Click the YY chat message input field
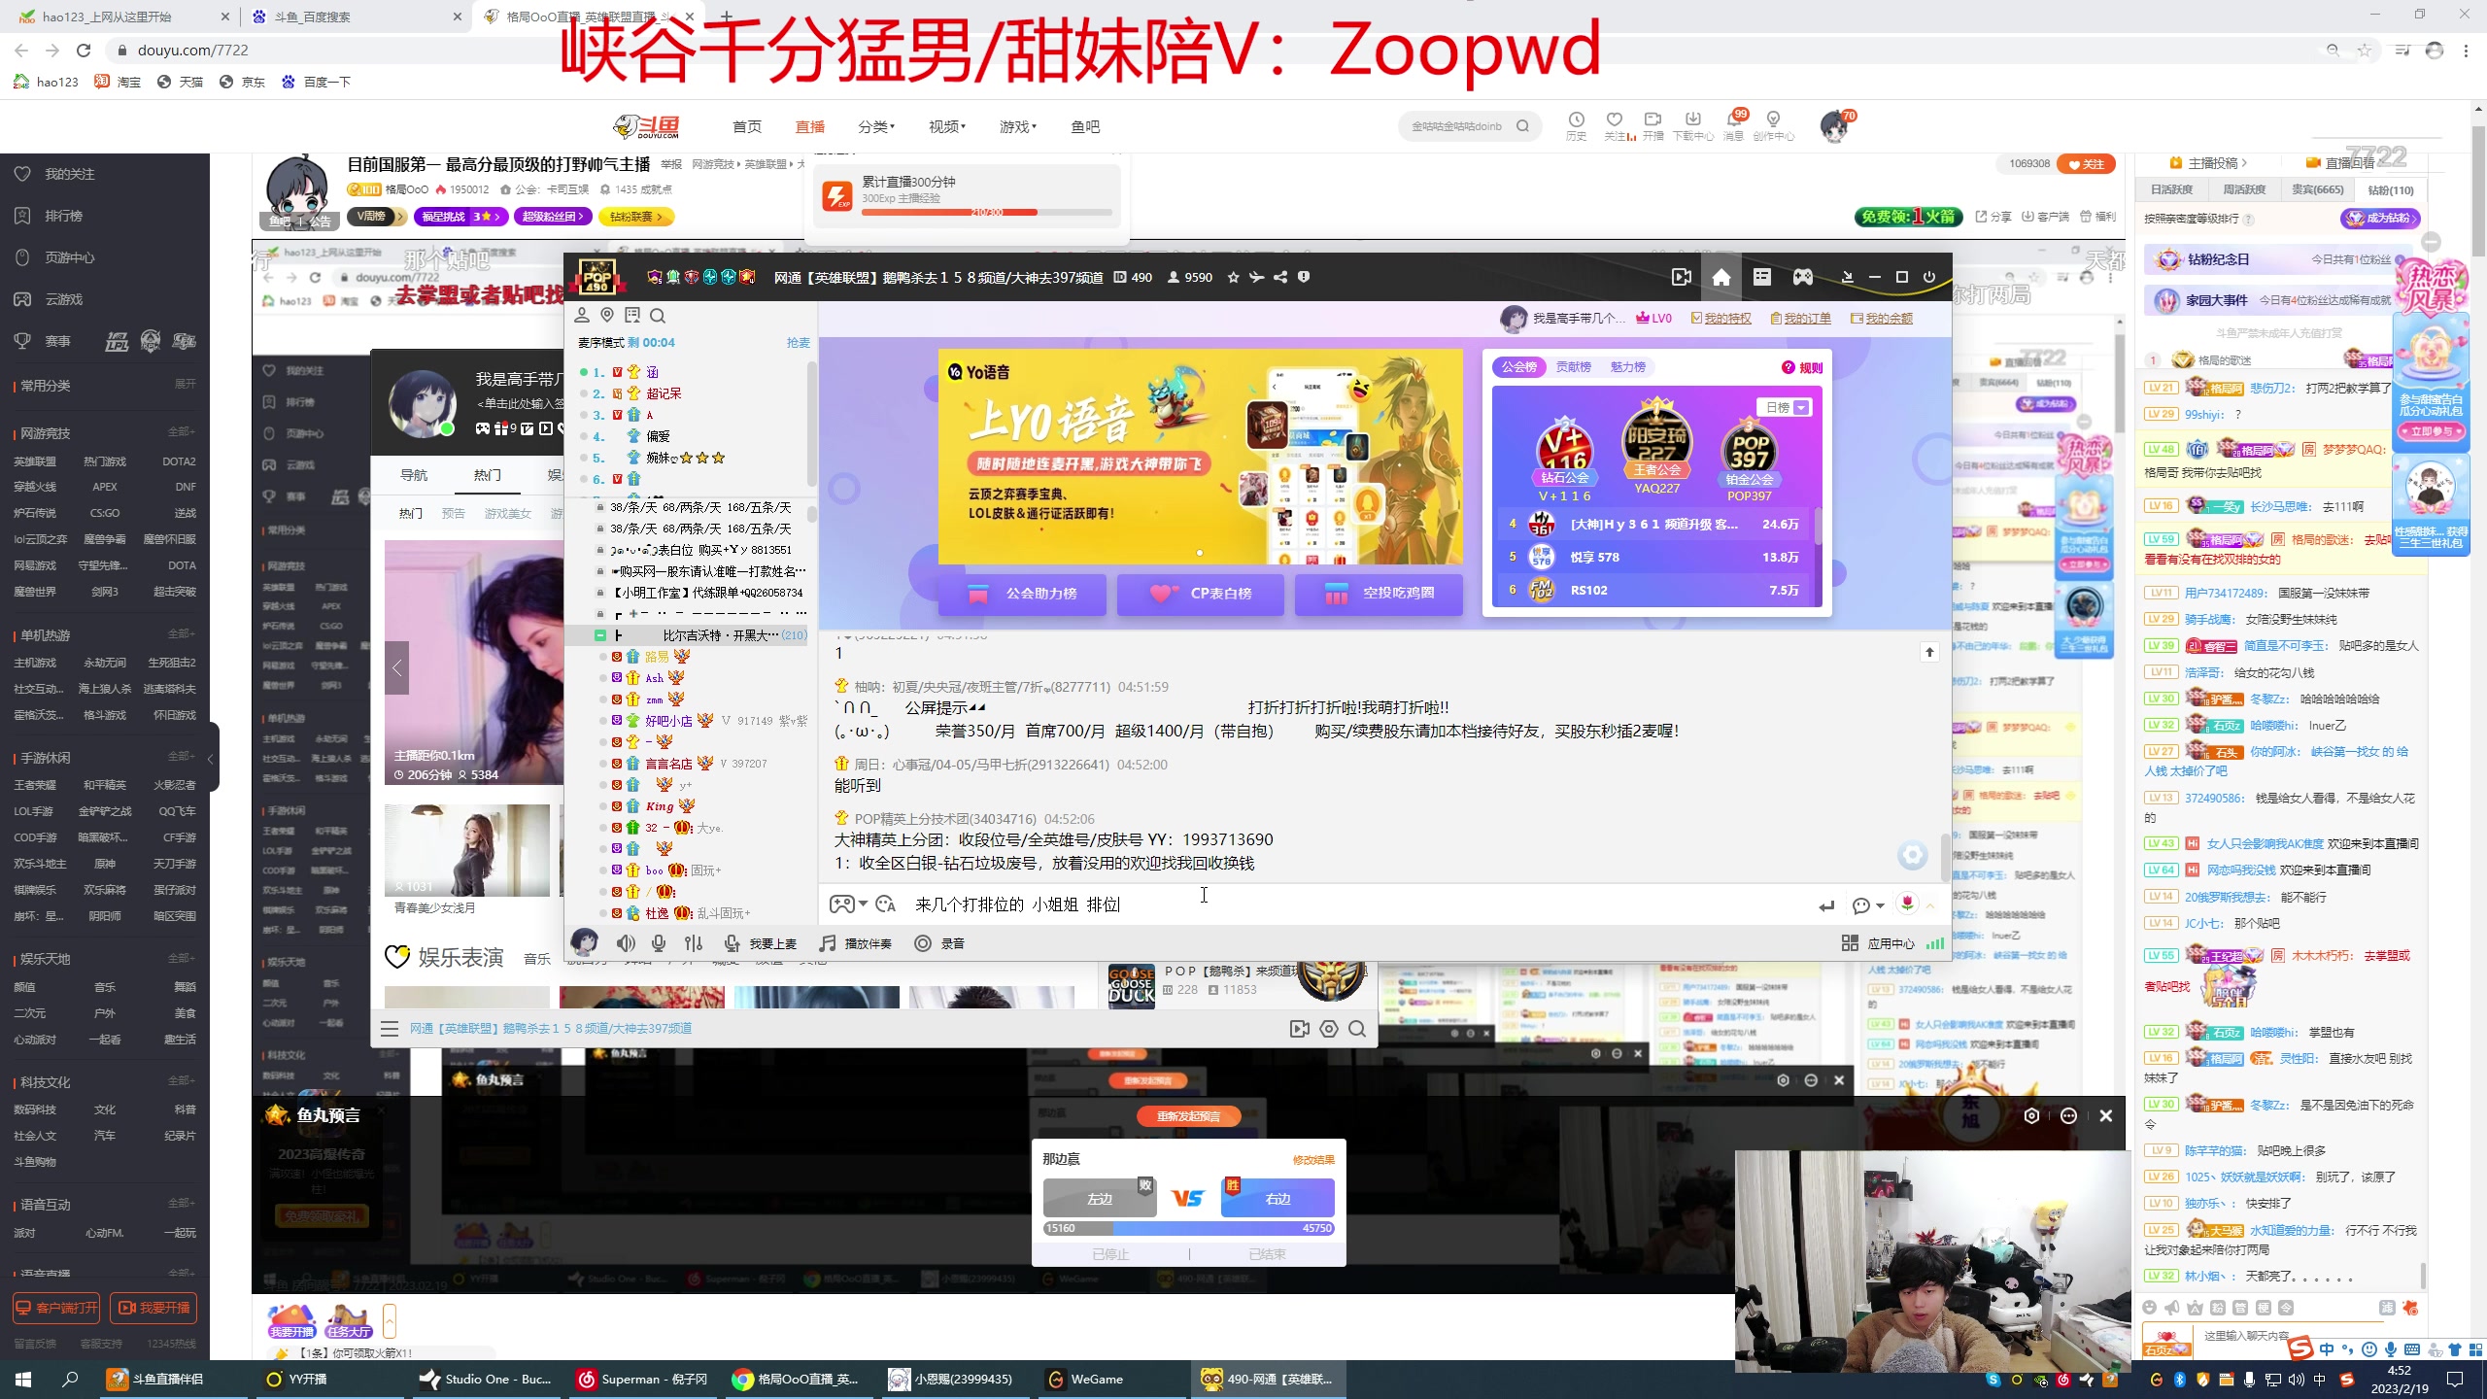 (1360, 904)
